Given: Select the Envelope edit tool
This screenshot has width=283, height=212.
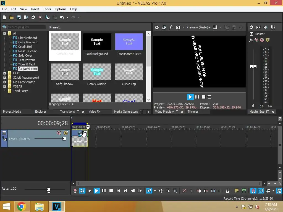Looking at the screenshot, I should [x=161, y=191].
